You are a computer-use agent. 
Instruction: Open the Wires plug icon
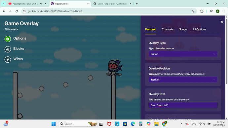tap(8, 59)
